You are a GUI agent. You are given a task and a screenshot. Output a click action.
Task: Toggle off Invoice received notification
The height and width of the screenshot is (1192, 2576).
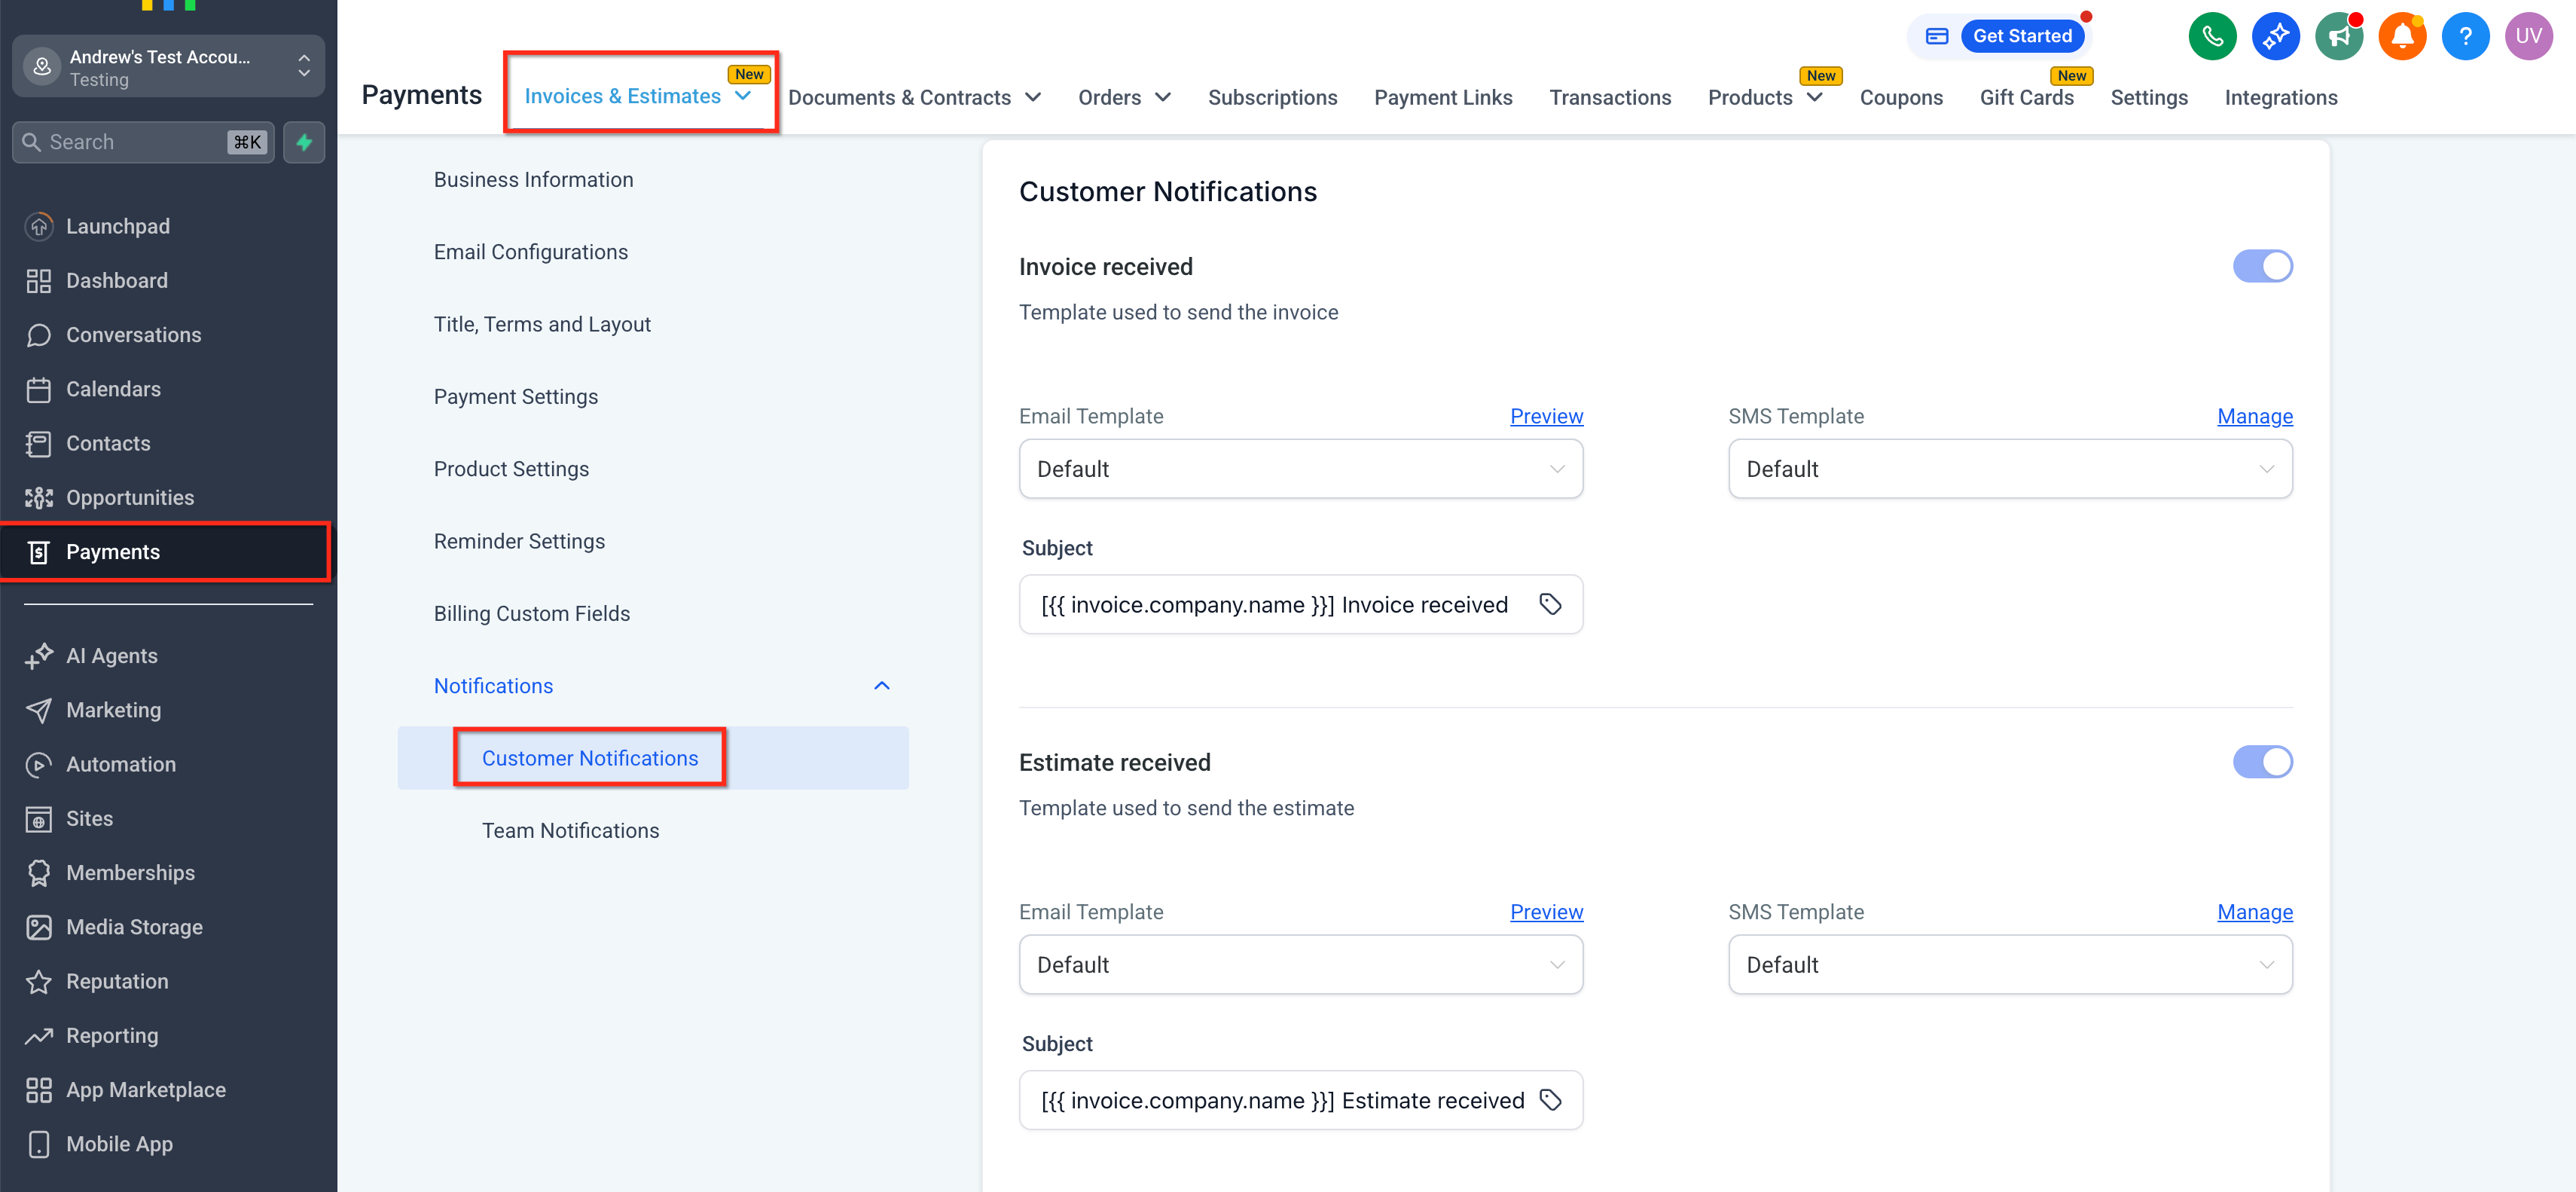point(2262,266)
